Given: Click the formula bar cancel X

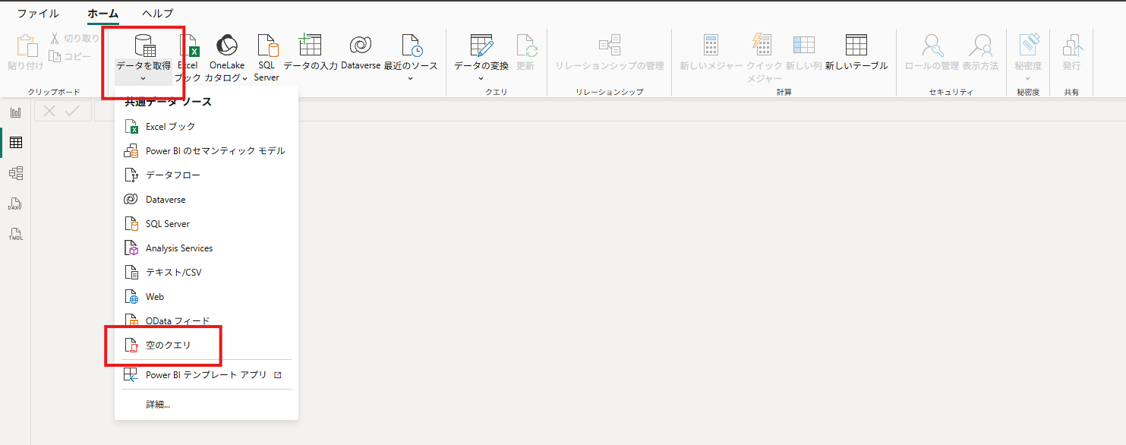Looking at the screenshot, I should [49, 112].
